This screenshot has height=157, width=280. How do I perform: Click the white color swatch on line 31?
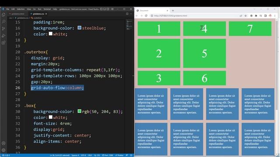coord(51,117)
